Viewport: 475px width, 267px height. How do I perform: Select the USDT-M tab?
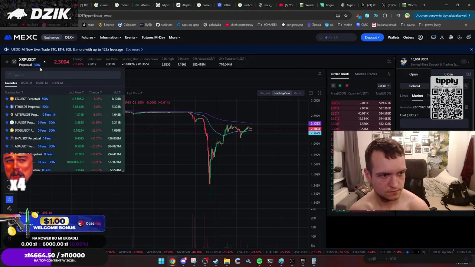26,83
